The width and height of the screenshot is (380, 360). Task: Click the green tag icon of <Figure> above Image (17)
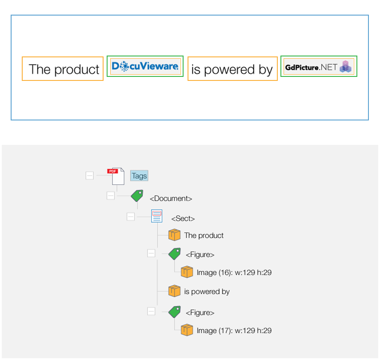coord(175,312)
